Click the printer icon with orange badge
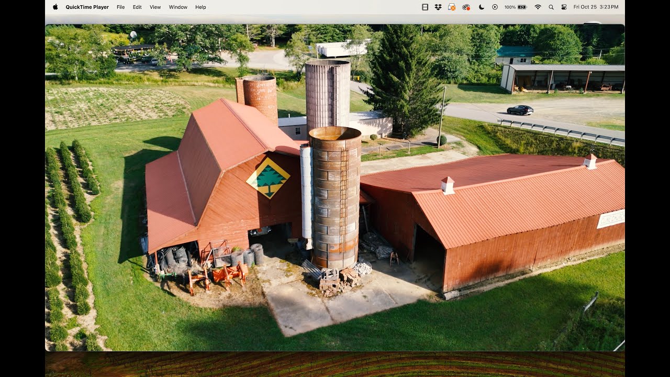 452,7
